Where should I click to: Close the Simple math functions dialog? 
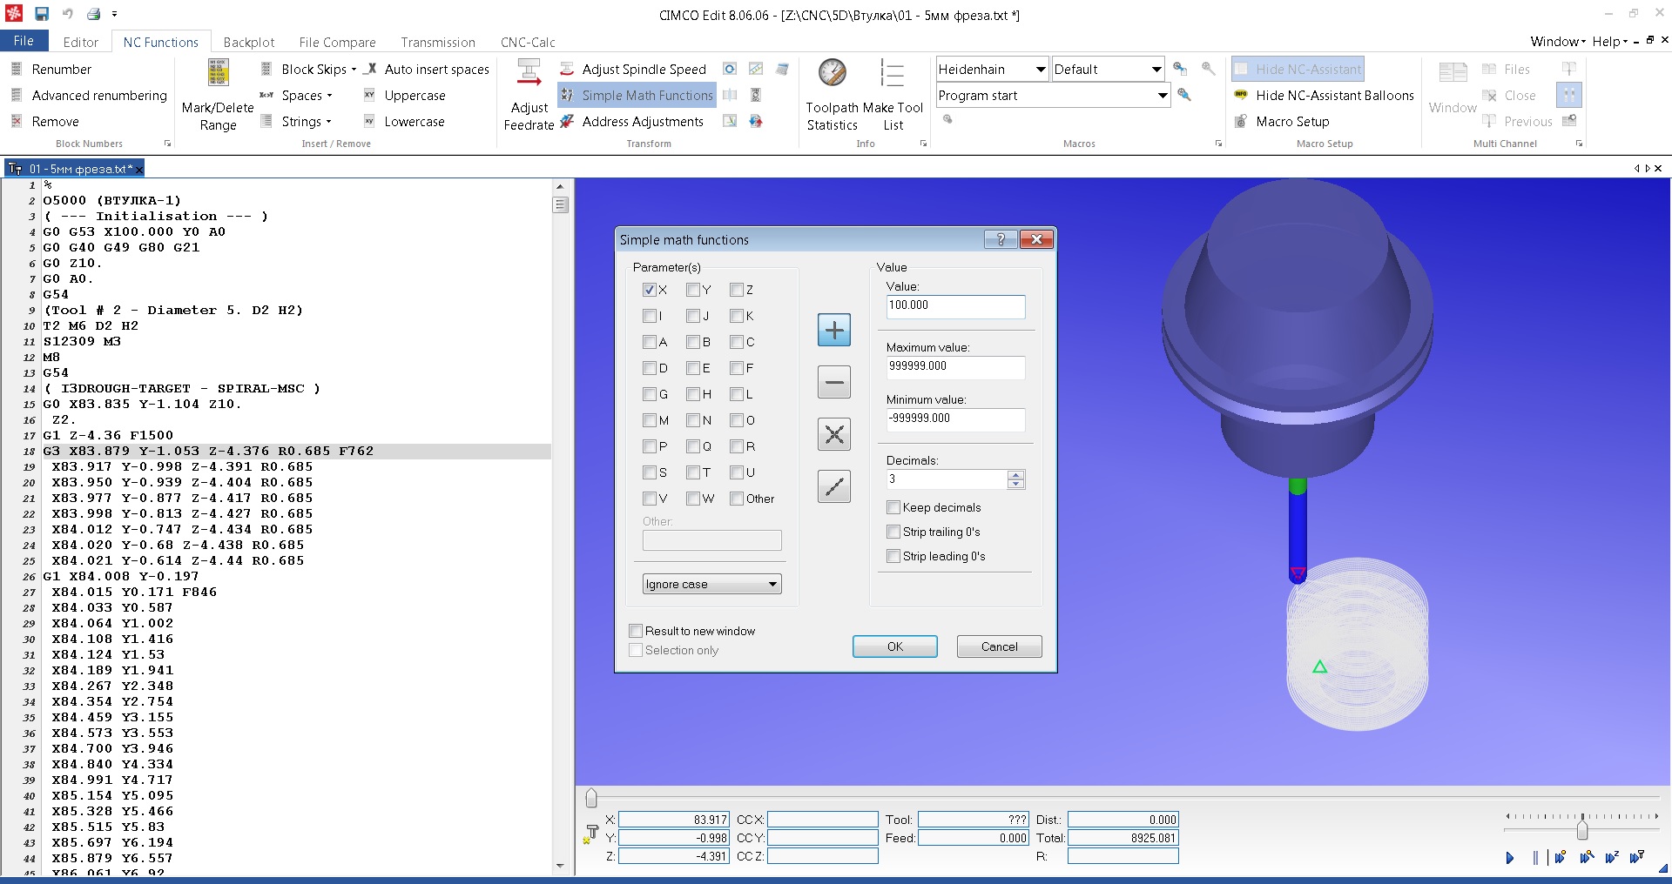(x=1036, y=239)
